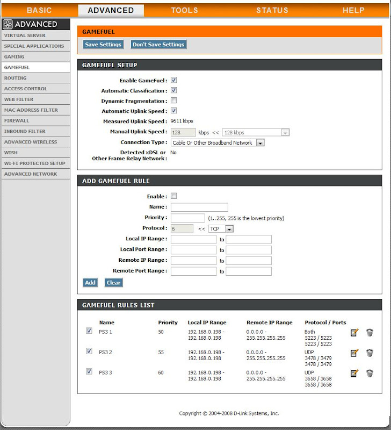Click Remote IP Range end field
This screenshot has height=430, width=391.
pyautogui.click(x=249, y=261)
